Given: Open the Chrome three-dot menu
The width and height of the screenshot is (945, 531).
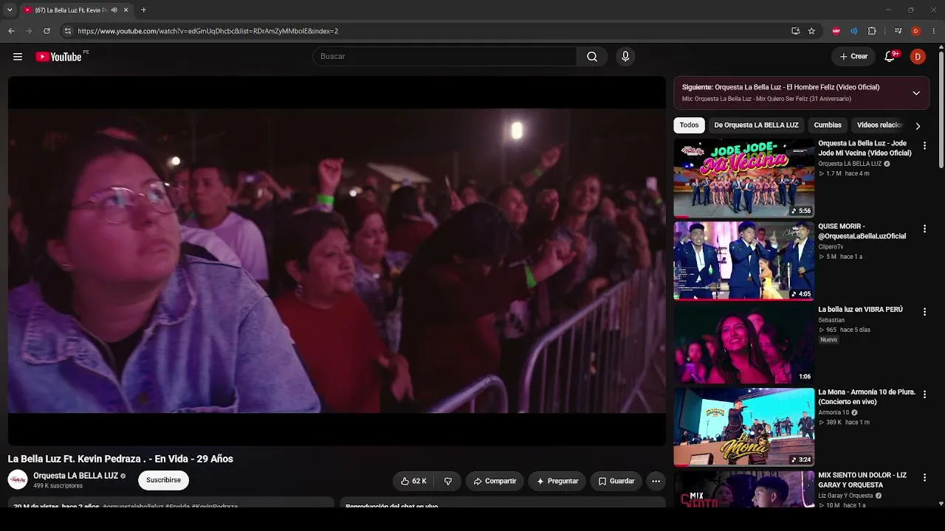Looking at the screenshot, I should tap(934, 31).
